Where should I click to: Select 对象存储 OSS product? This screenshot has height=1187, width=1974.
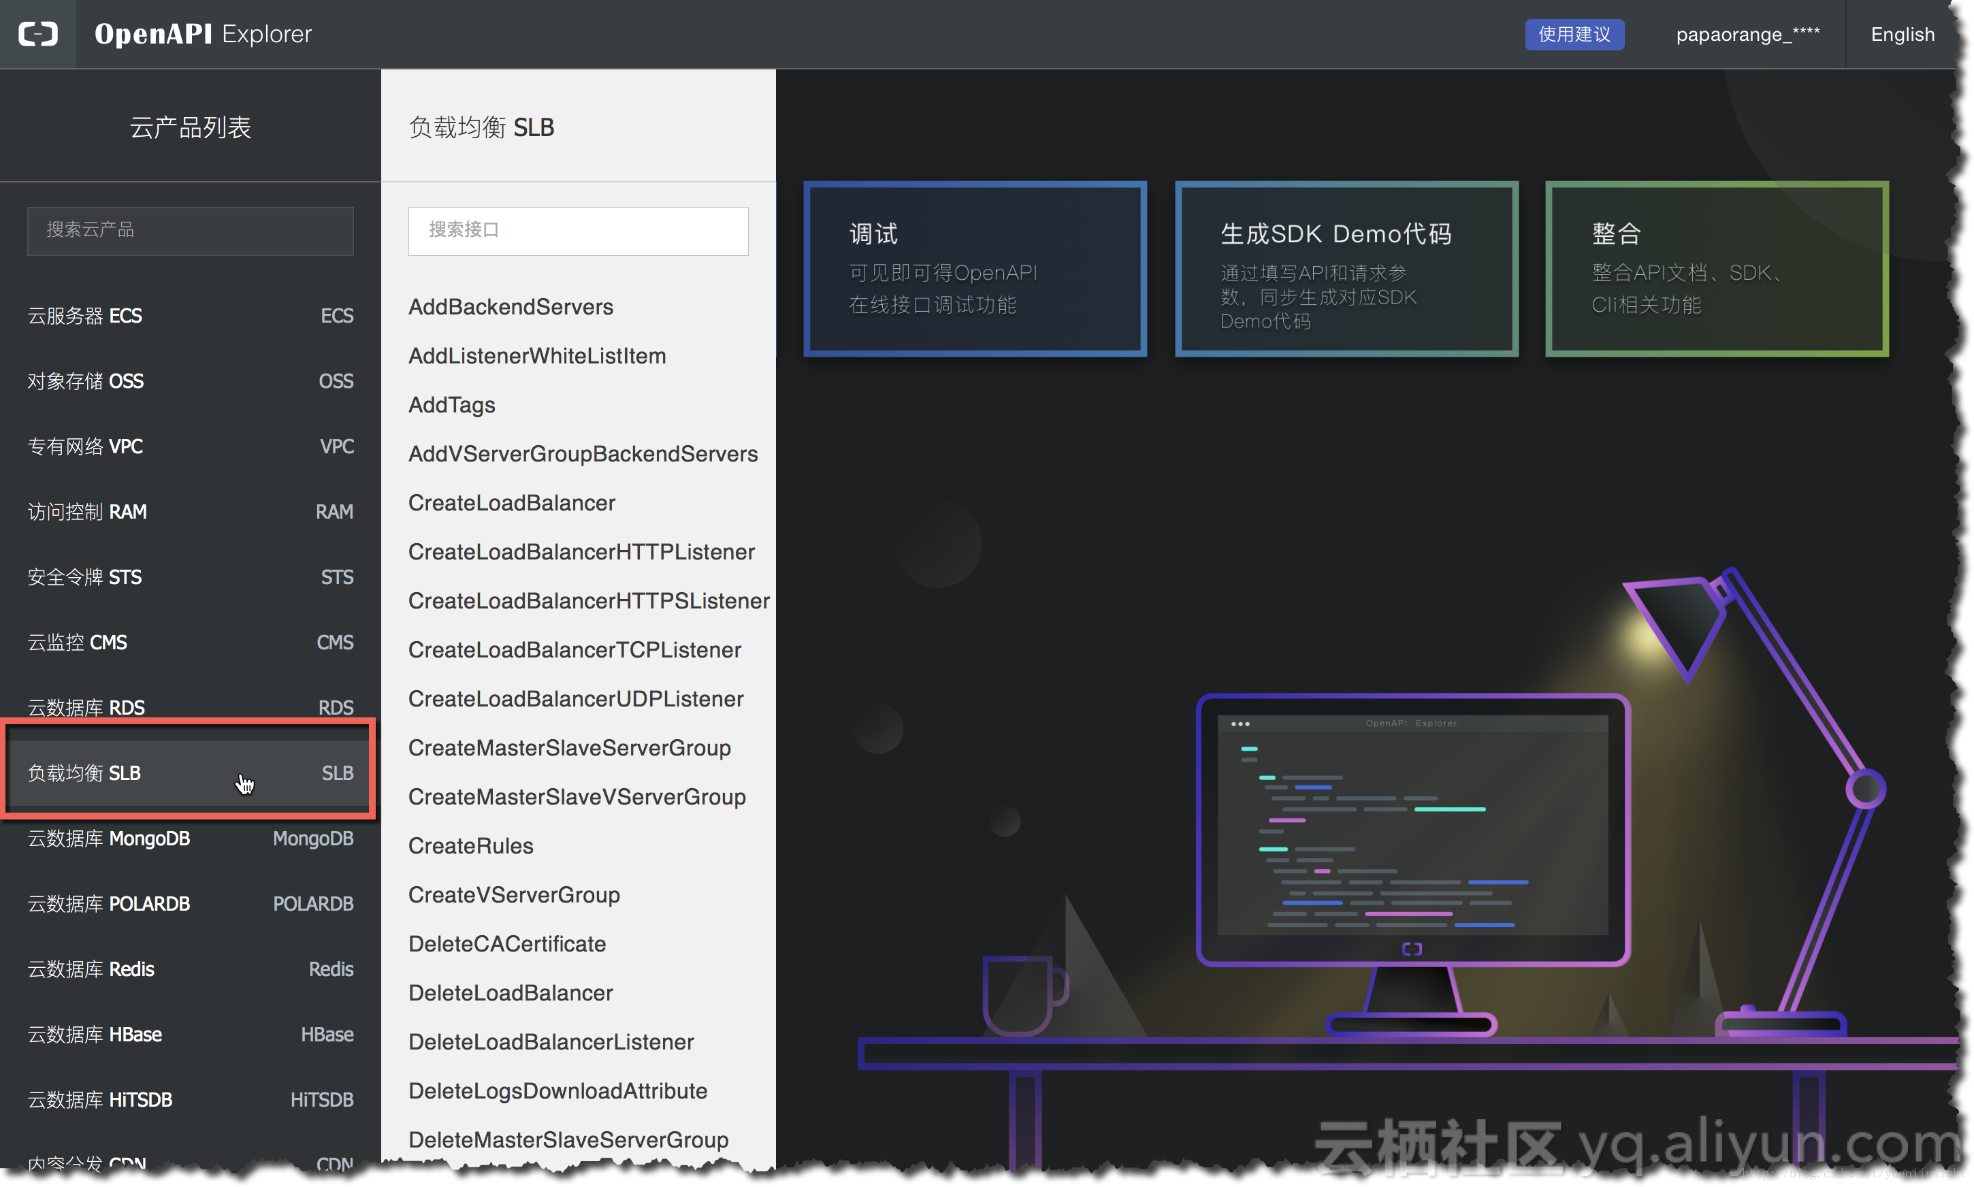191,380
